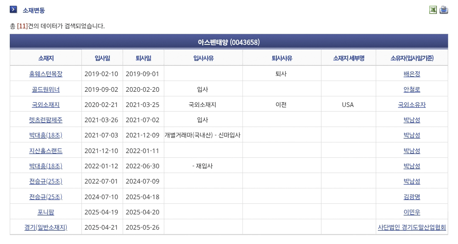This screenshot has width=458, height=244.
Task: Open owner 안철로 link
Action: (412, 89)
